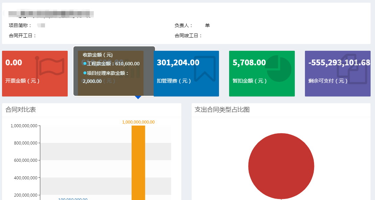The image size is (375, 200).
Task: Click the 项目简称 label
Action: [20, 25]
